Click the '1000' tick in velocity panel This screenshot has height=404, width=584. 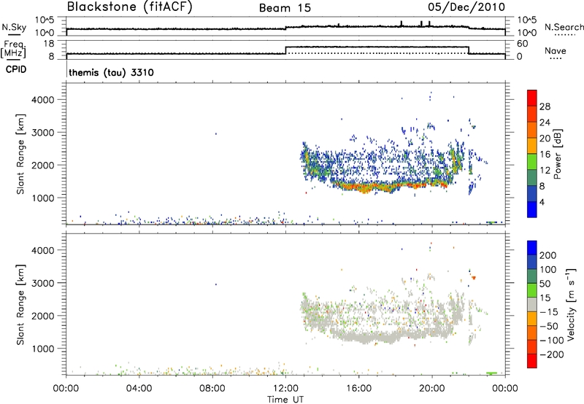tap(43, 349)
